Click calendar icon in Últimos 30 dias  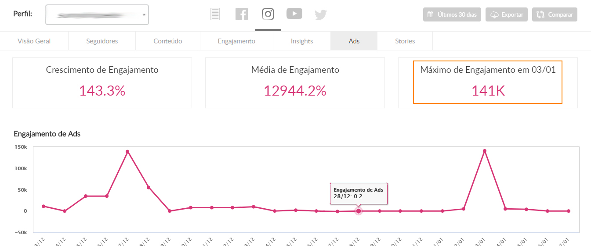coord(431,14)
